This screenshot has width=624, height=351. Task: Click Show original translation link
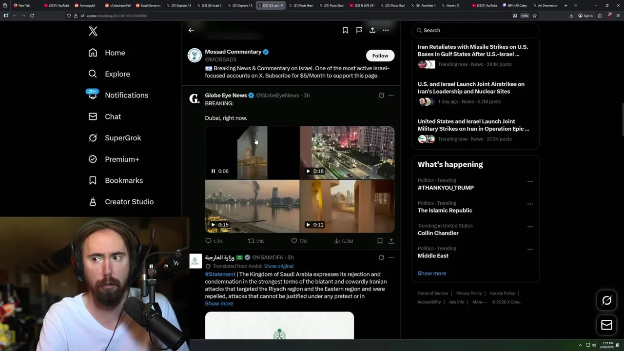279,266
